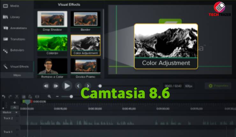
Task: Click the More button in the sidebar
Action: [x=17, y=75]
